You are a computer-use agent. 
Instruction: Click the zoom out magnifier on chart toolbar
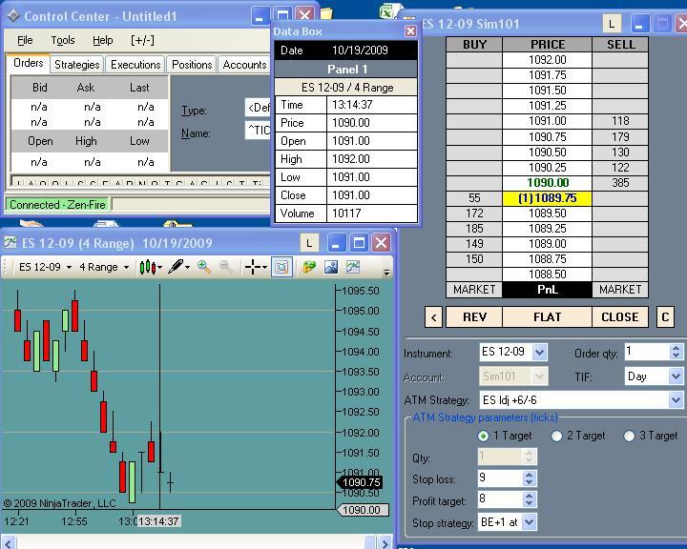pyautogui.click(x=225, y=267)
